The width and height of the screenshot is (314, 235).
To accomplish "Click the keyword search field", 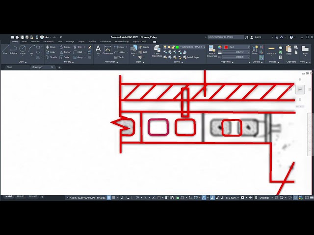I will [x=226, y=37].
